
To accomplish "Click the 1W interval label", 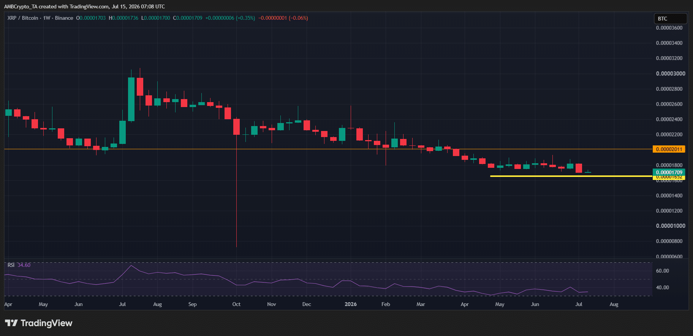I will (47, 18).
